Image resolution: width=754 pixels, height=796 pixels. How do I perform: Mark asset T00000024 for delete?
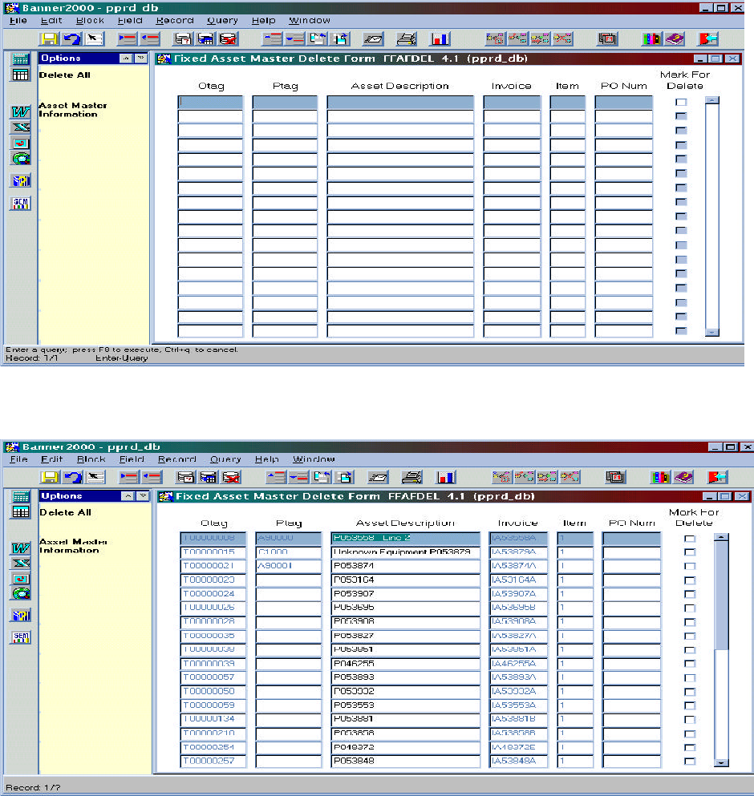[x=690, y=594]
